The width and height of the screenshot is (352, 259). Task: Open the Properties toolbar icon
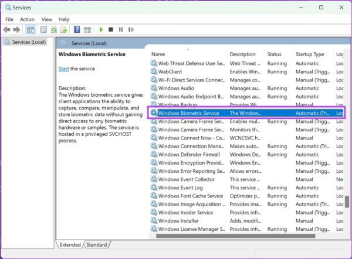point(43,30)
